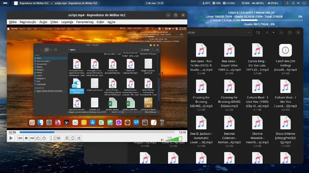Click total time 13:18 in VLC
Image resolution: width=309 pixels, height=173 pixels.
[x=182, y=132]
